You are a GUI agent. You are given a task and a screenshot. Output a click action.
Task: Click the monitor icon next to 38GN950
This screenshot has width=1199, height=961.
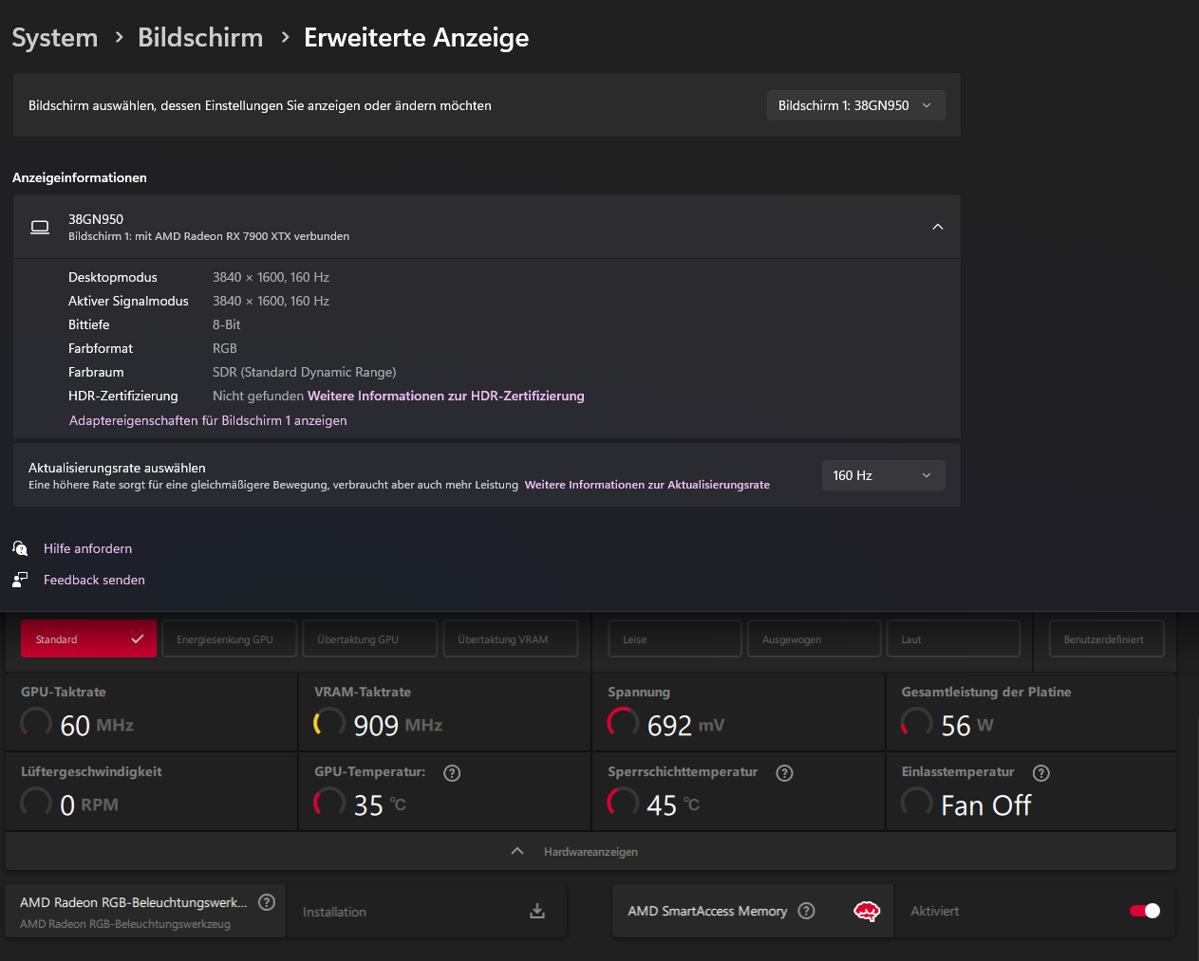click(x=40, y=227)
